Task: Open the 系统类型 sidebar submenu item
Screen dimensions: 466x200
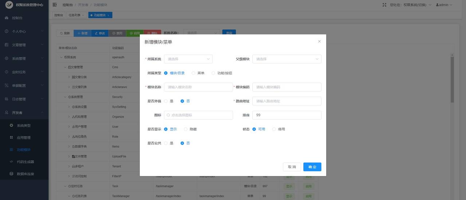Action: (x=24, y=126)
